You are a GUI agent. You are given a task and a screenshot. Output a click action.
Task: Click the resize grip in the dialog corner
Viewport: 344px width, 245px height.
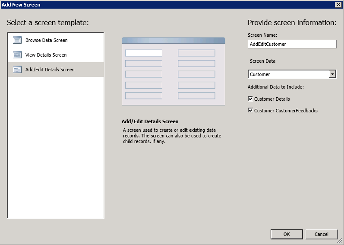[341, 242]
